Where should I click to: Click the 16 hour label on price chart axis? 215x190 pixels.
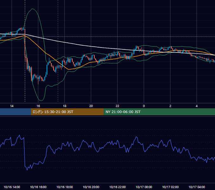point(38,106)
